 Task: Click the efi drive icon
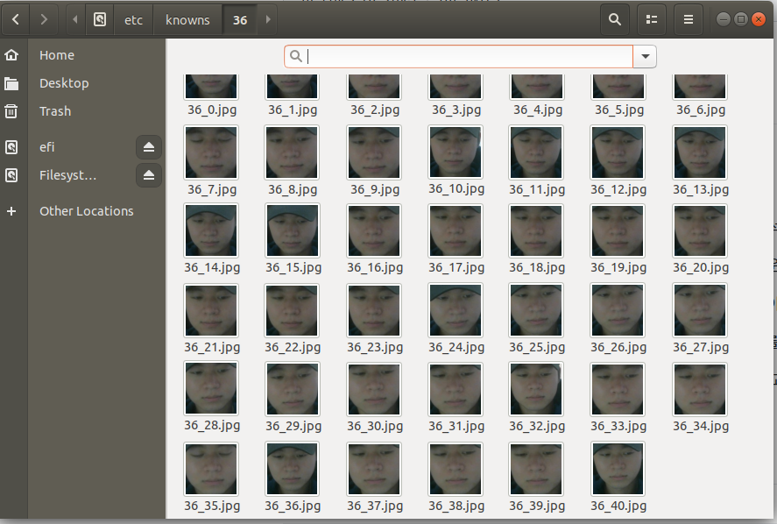pos(11,147)
